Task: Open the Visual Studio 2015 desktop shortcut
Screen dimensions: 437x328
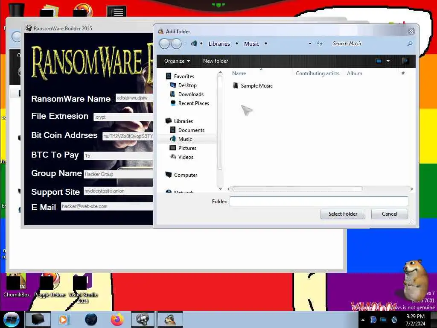Action: pos(83,288)
